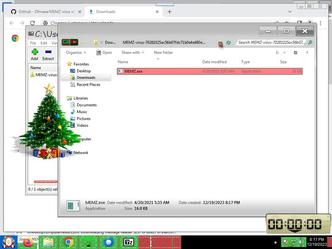Select Network in navigation pane
Viewport: 332px width, 249px height.
point(77,152)
